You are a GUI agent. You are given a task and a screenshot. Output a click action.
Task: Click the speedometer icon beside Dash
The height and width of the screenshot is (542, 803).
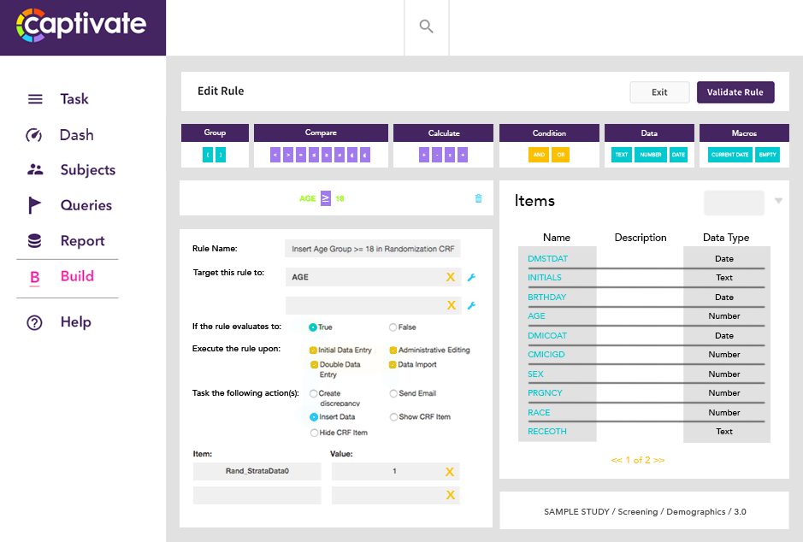coord(34,135)
